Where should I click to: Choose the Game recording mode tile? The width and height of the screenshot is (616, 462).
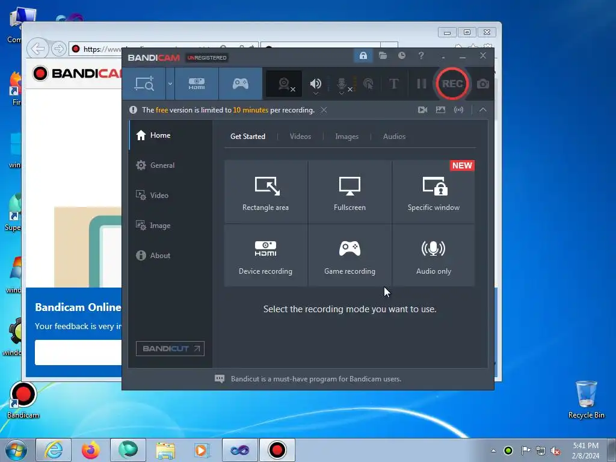pos(350,255)
